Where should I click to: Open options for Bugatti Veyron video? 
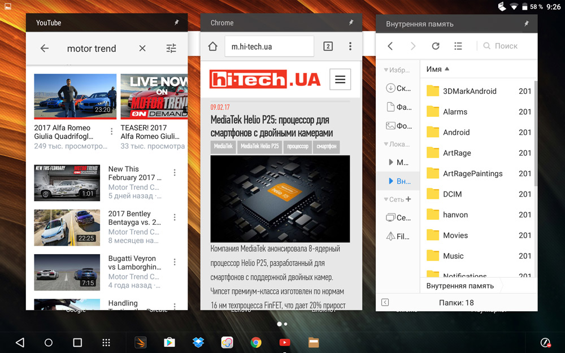tap(175, 262)
